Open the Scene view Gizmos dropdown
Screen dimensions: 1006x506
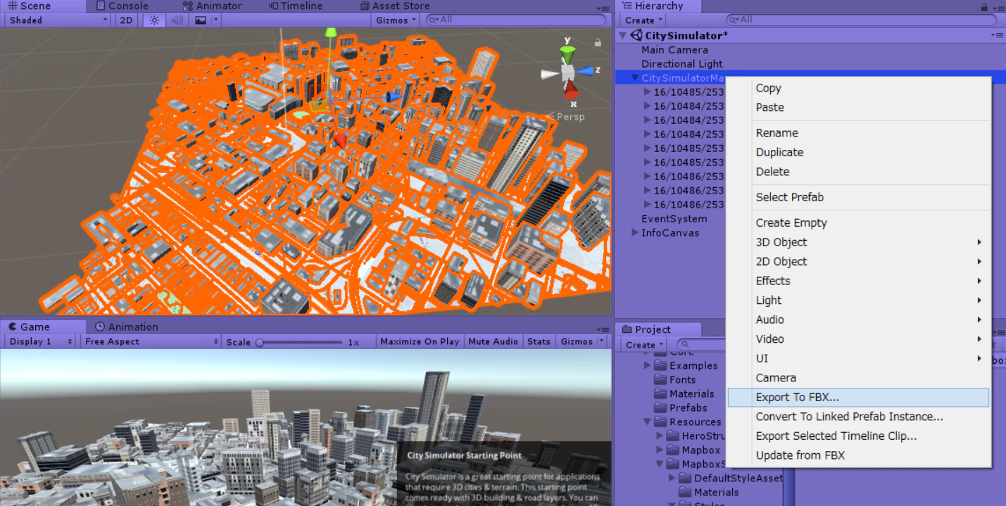pos(396,20)
